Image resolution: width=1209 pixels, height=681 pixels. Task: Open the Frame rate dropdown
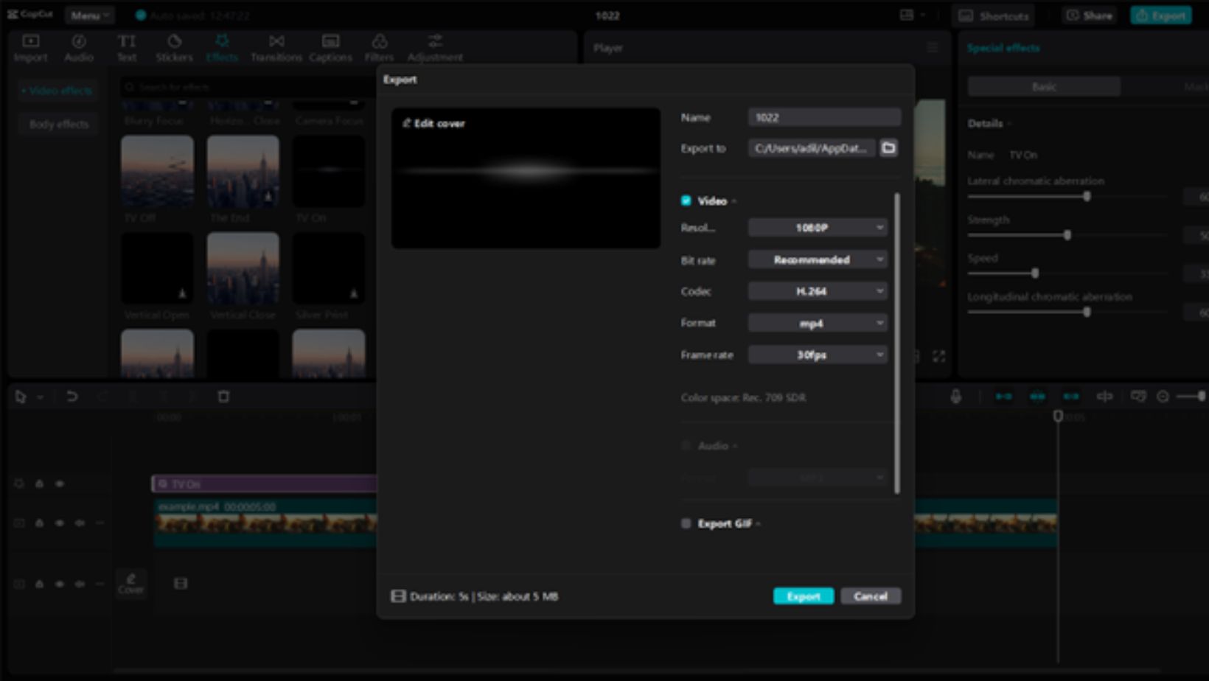[x=818, y=355]
